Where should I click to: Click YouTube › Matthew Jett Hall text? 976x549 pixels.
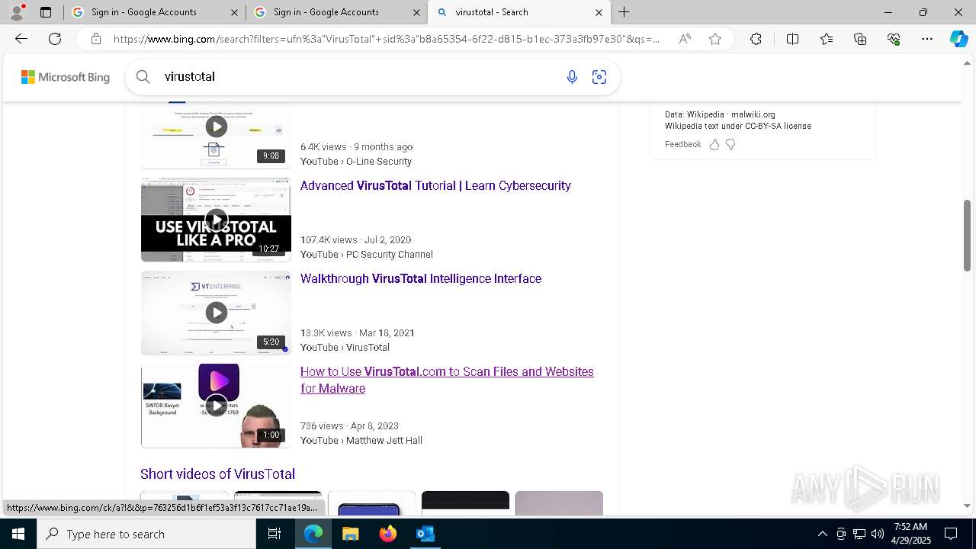point(361,441)
